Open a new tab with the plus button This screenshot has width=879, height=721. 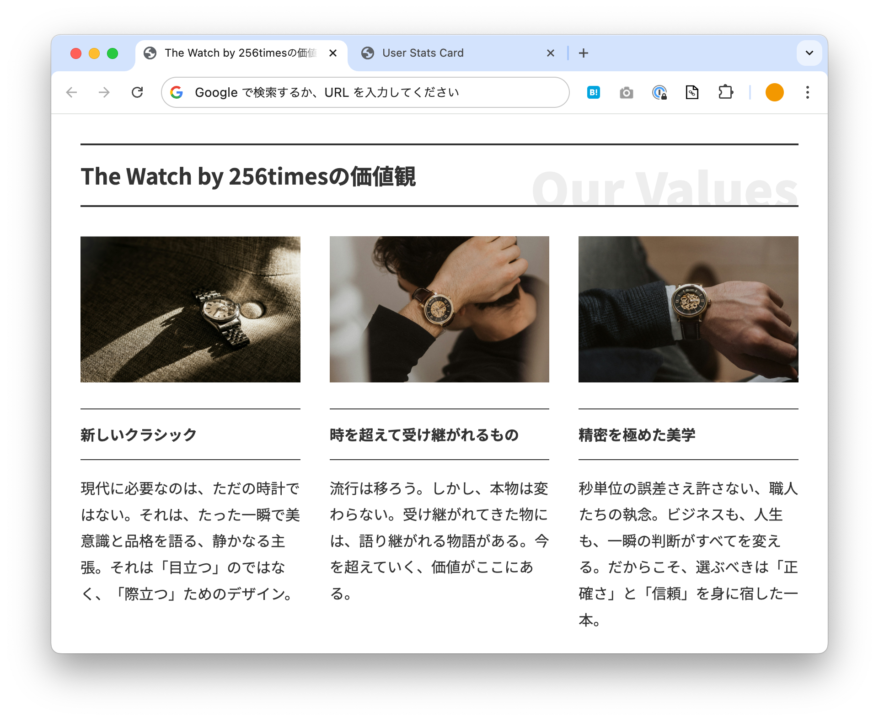point(584,53)
